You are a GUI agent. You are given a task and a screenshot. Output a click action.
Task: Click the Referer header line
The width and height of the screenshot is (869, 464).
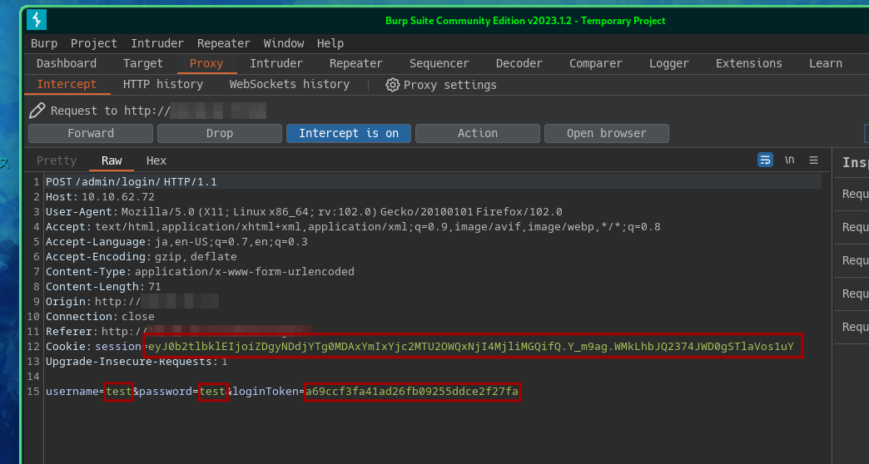pyautogui.click(x=178, y=331)
